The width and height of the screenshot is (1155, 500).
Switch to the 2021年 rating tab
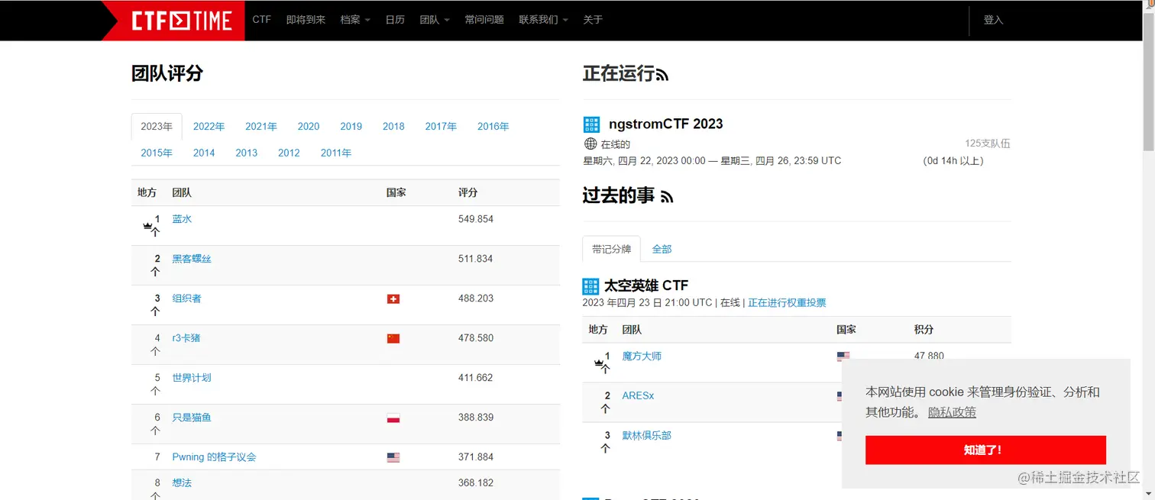[x=261, y=127]
